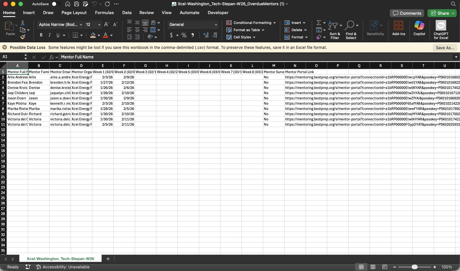This screenshot has width=460, height=271.
Task: Click the add new sheet plus button
Action: [x=108, y=259]
